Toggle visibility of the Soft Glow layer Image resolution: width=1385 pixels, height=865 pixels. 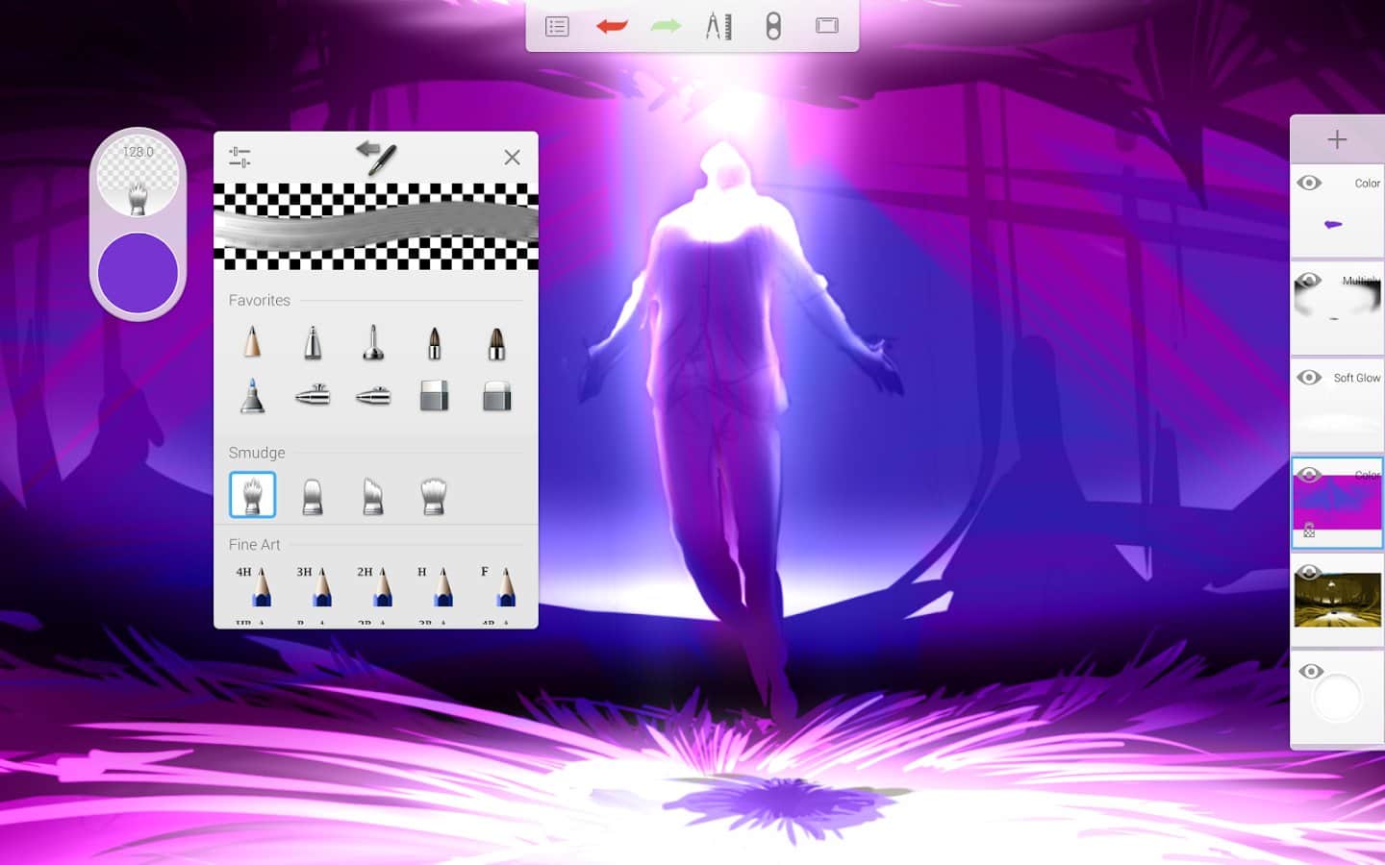click(x=1309, y=378)
